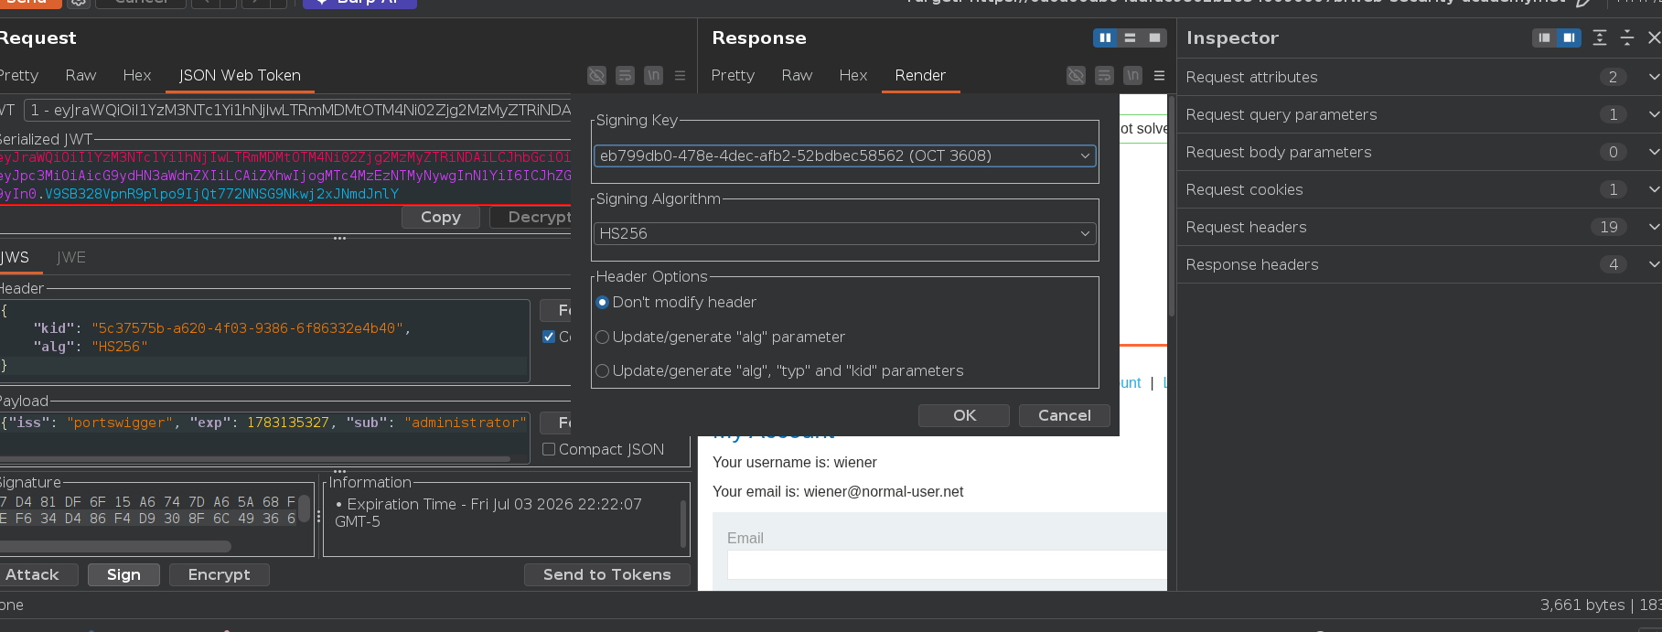Open the Signing Algorithm HS256 dropdown
The width and height of the screenshot is (1662, 632).
(x=844, y=233)
